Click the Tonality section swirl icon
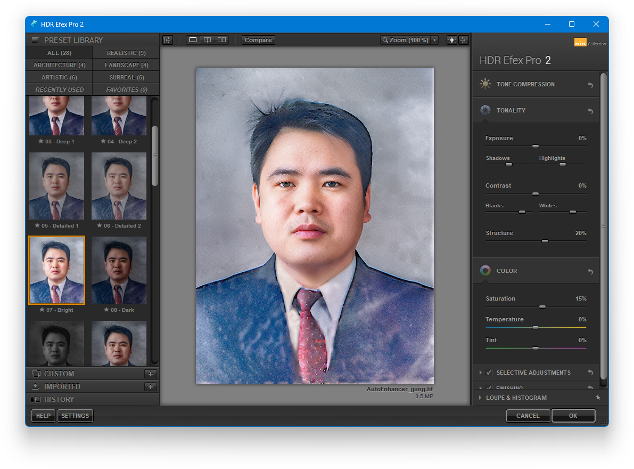The height and width of the screenshot is (469, 634). pos(485,110)
